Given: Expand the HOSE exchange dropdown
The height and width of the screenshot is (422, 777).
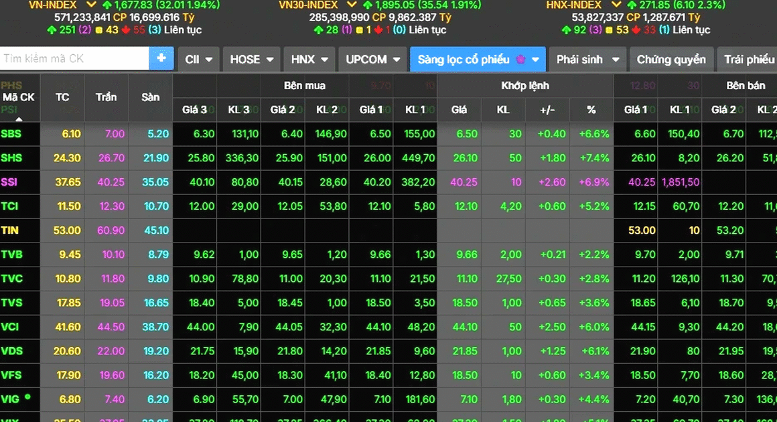Looking at the screenshot, I should tap(252, 60).
